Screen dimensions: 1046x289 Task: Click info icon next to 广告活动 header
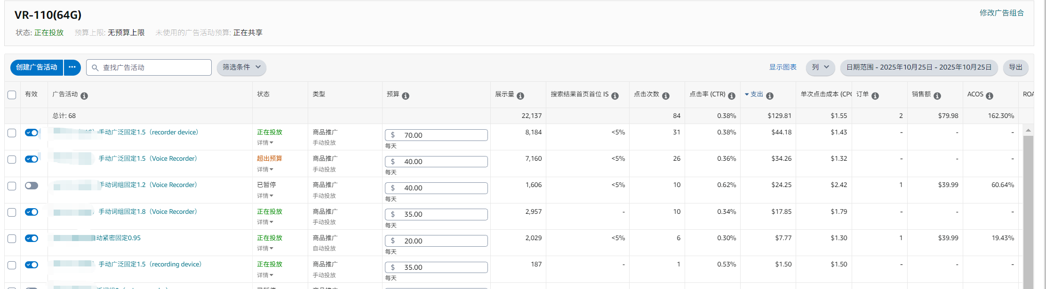84,96
